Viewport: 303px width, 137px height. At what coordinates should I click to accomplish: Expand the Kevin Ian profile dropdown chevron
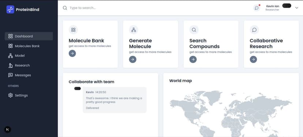[297, 8]
